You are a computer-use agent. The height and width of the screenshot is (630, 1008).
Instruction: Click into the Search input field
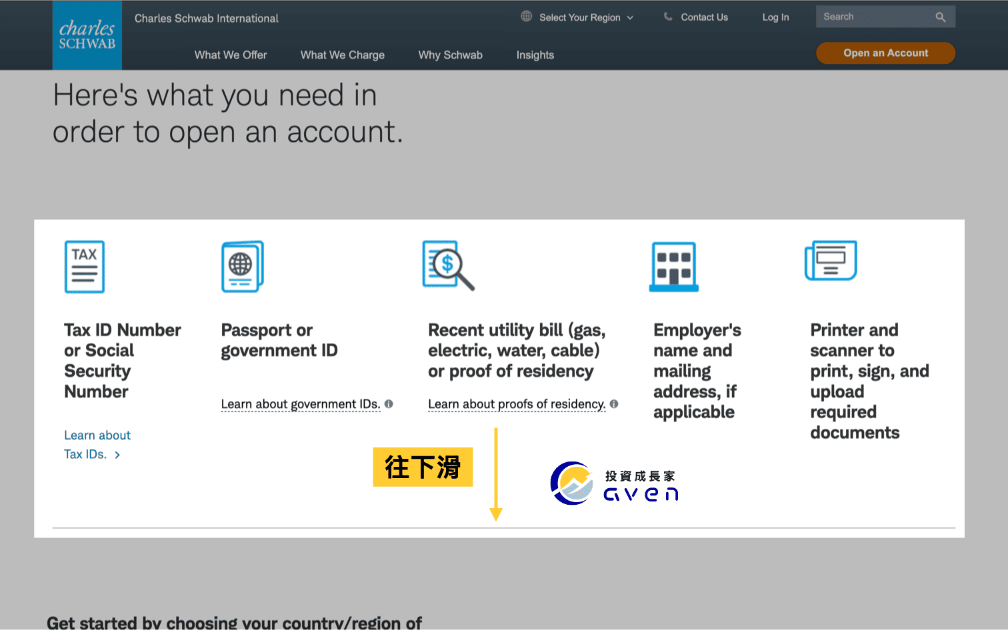873,17
